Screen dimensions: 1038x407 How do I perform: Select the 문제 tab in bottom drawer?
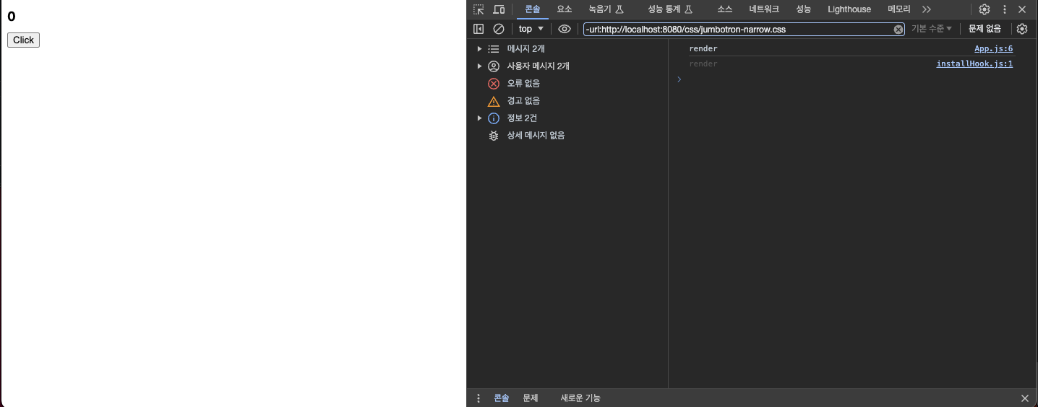[531, 398]
